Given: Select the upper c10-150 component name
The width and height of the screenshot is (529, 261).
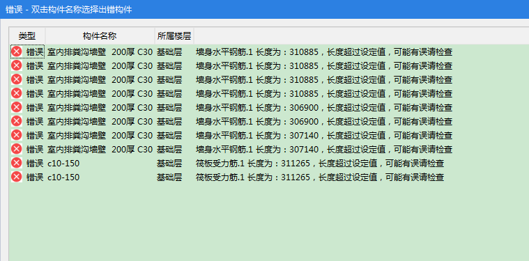Looking at the screenshot, I should pos(63,164).
